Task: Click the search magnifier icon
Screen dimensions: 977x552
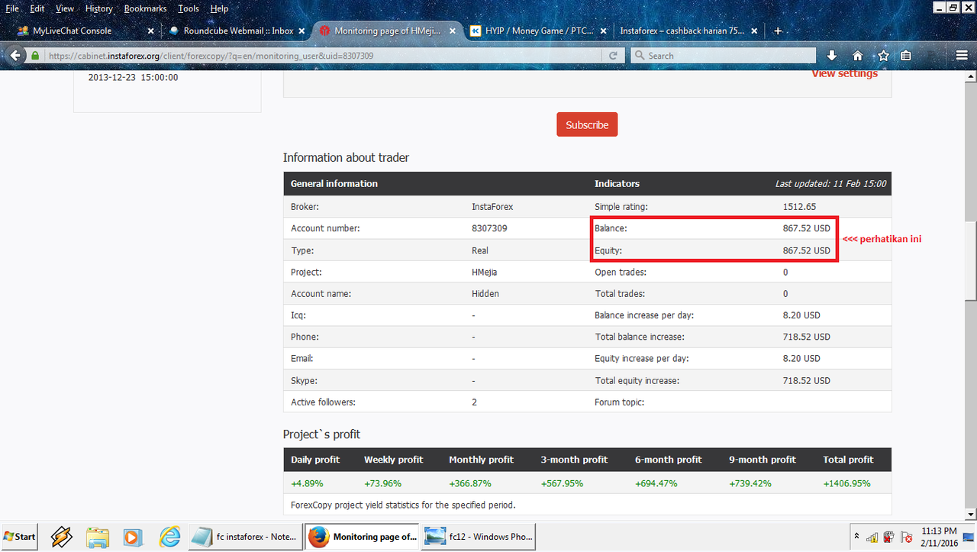Action: (x=640, y=56)
